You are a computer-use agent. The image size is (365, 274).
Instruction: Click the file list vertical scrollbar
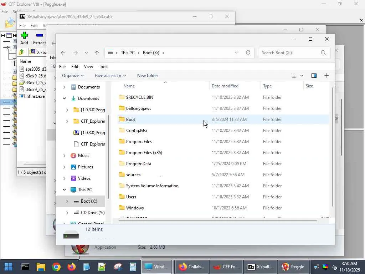coord(332,147)
